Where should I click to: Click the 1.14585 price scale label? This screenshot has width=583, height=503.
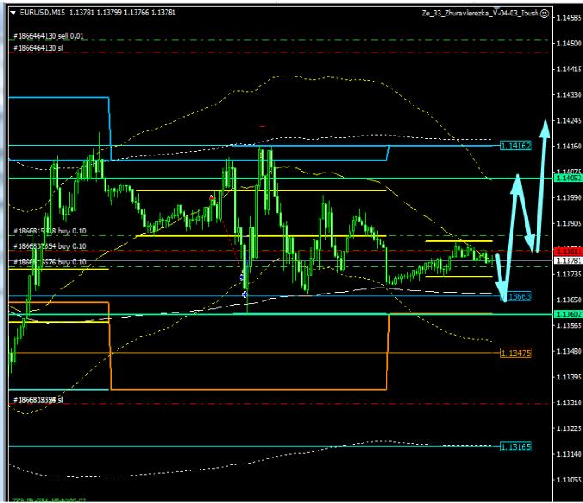569,18
